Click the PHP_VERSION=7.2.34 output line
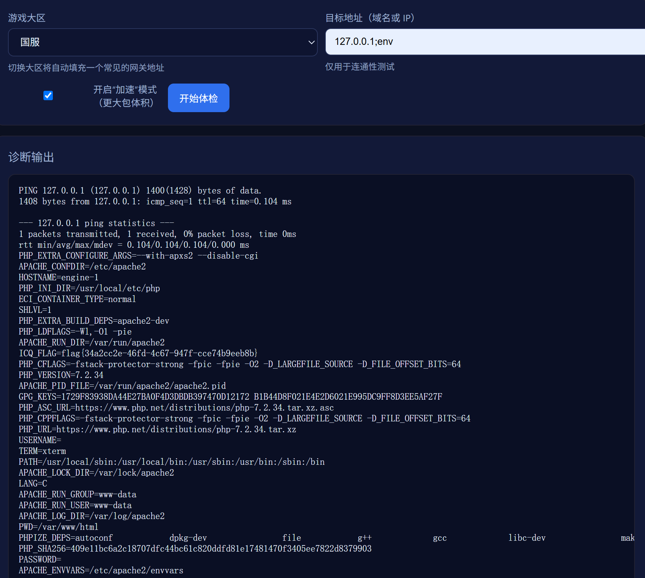The image size is (645, 578). click(61, 375)
